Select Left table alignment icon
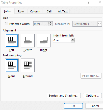The width and height of the screenshot is (103, 110). click(12, 41)
